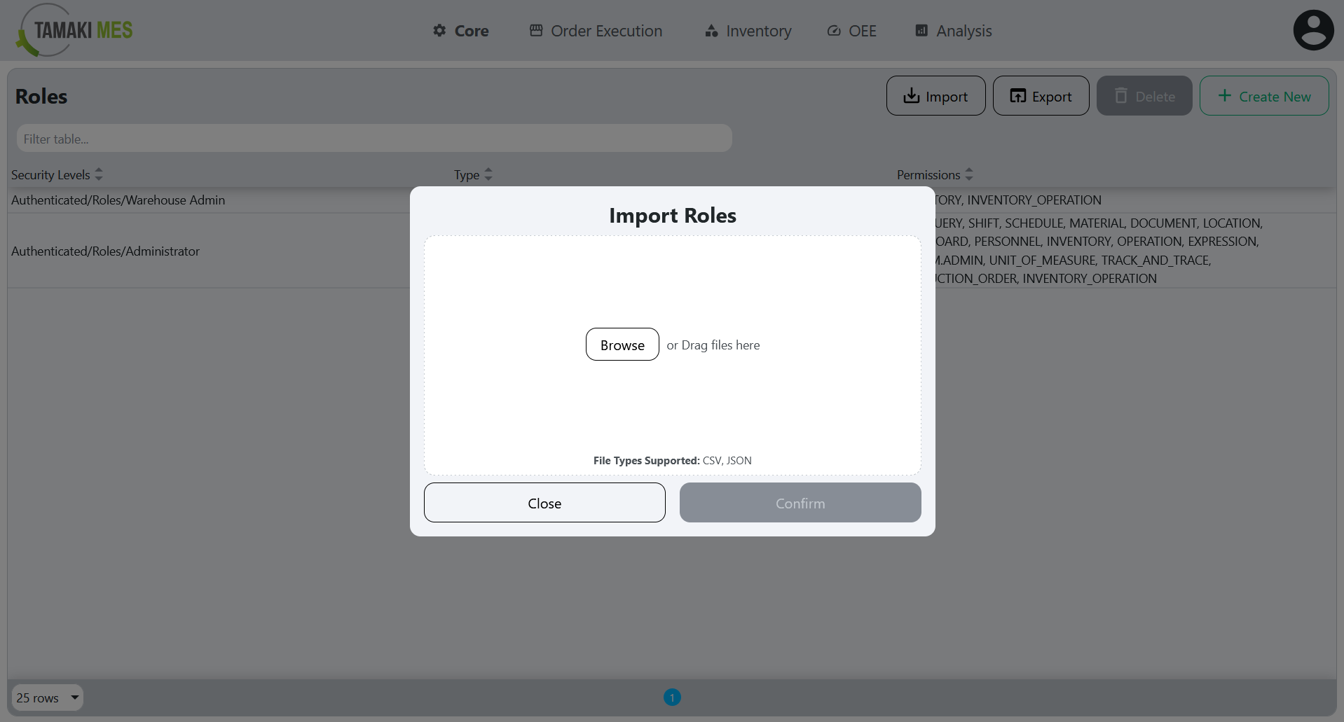Click the OEE gauge icon

[x=833, y=31]
